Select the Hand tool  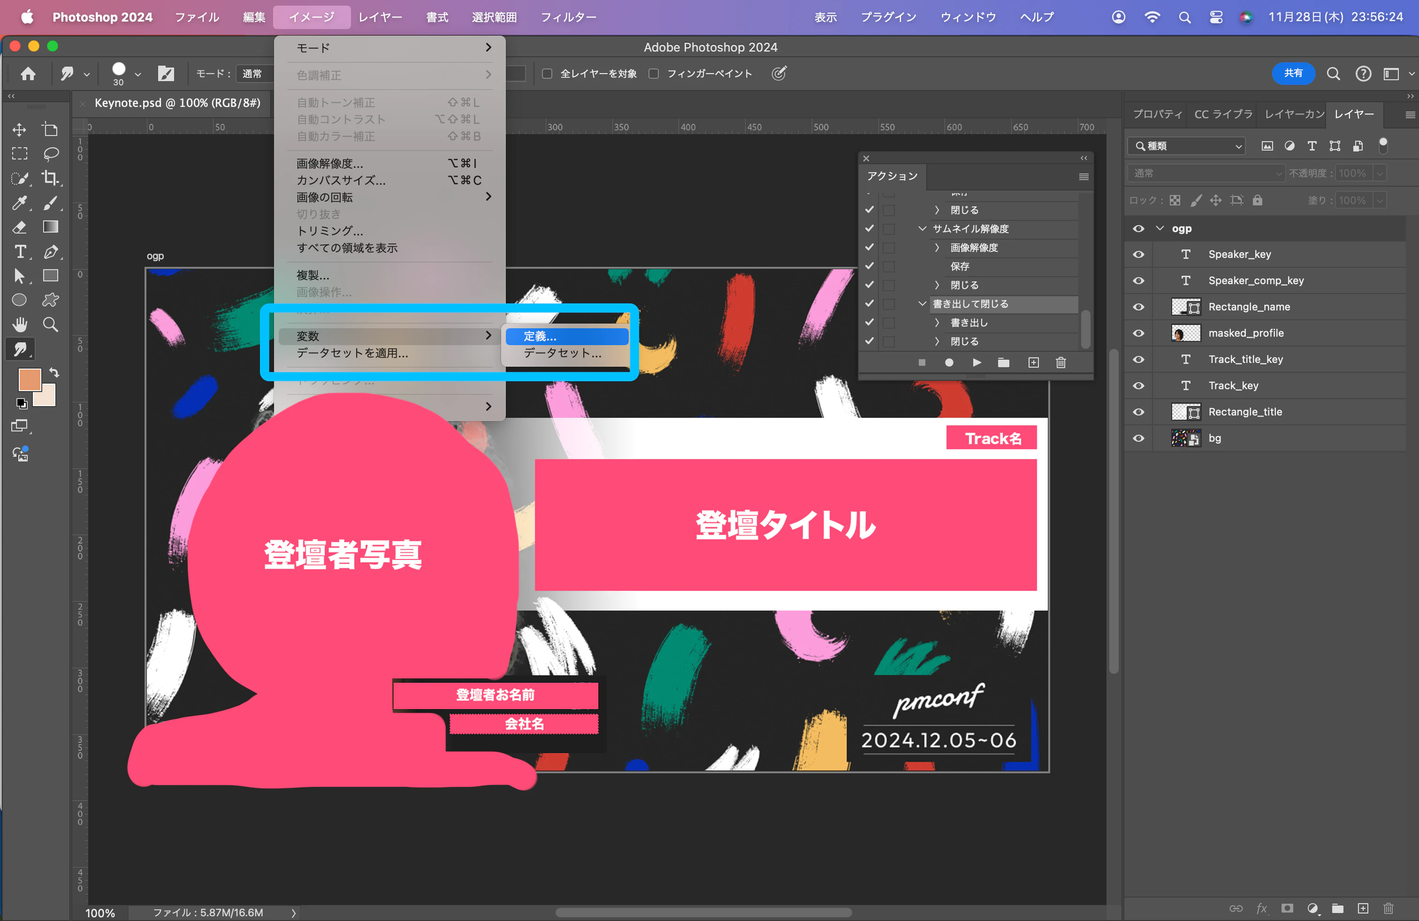pyautogui.click(x=19, y=324)
